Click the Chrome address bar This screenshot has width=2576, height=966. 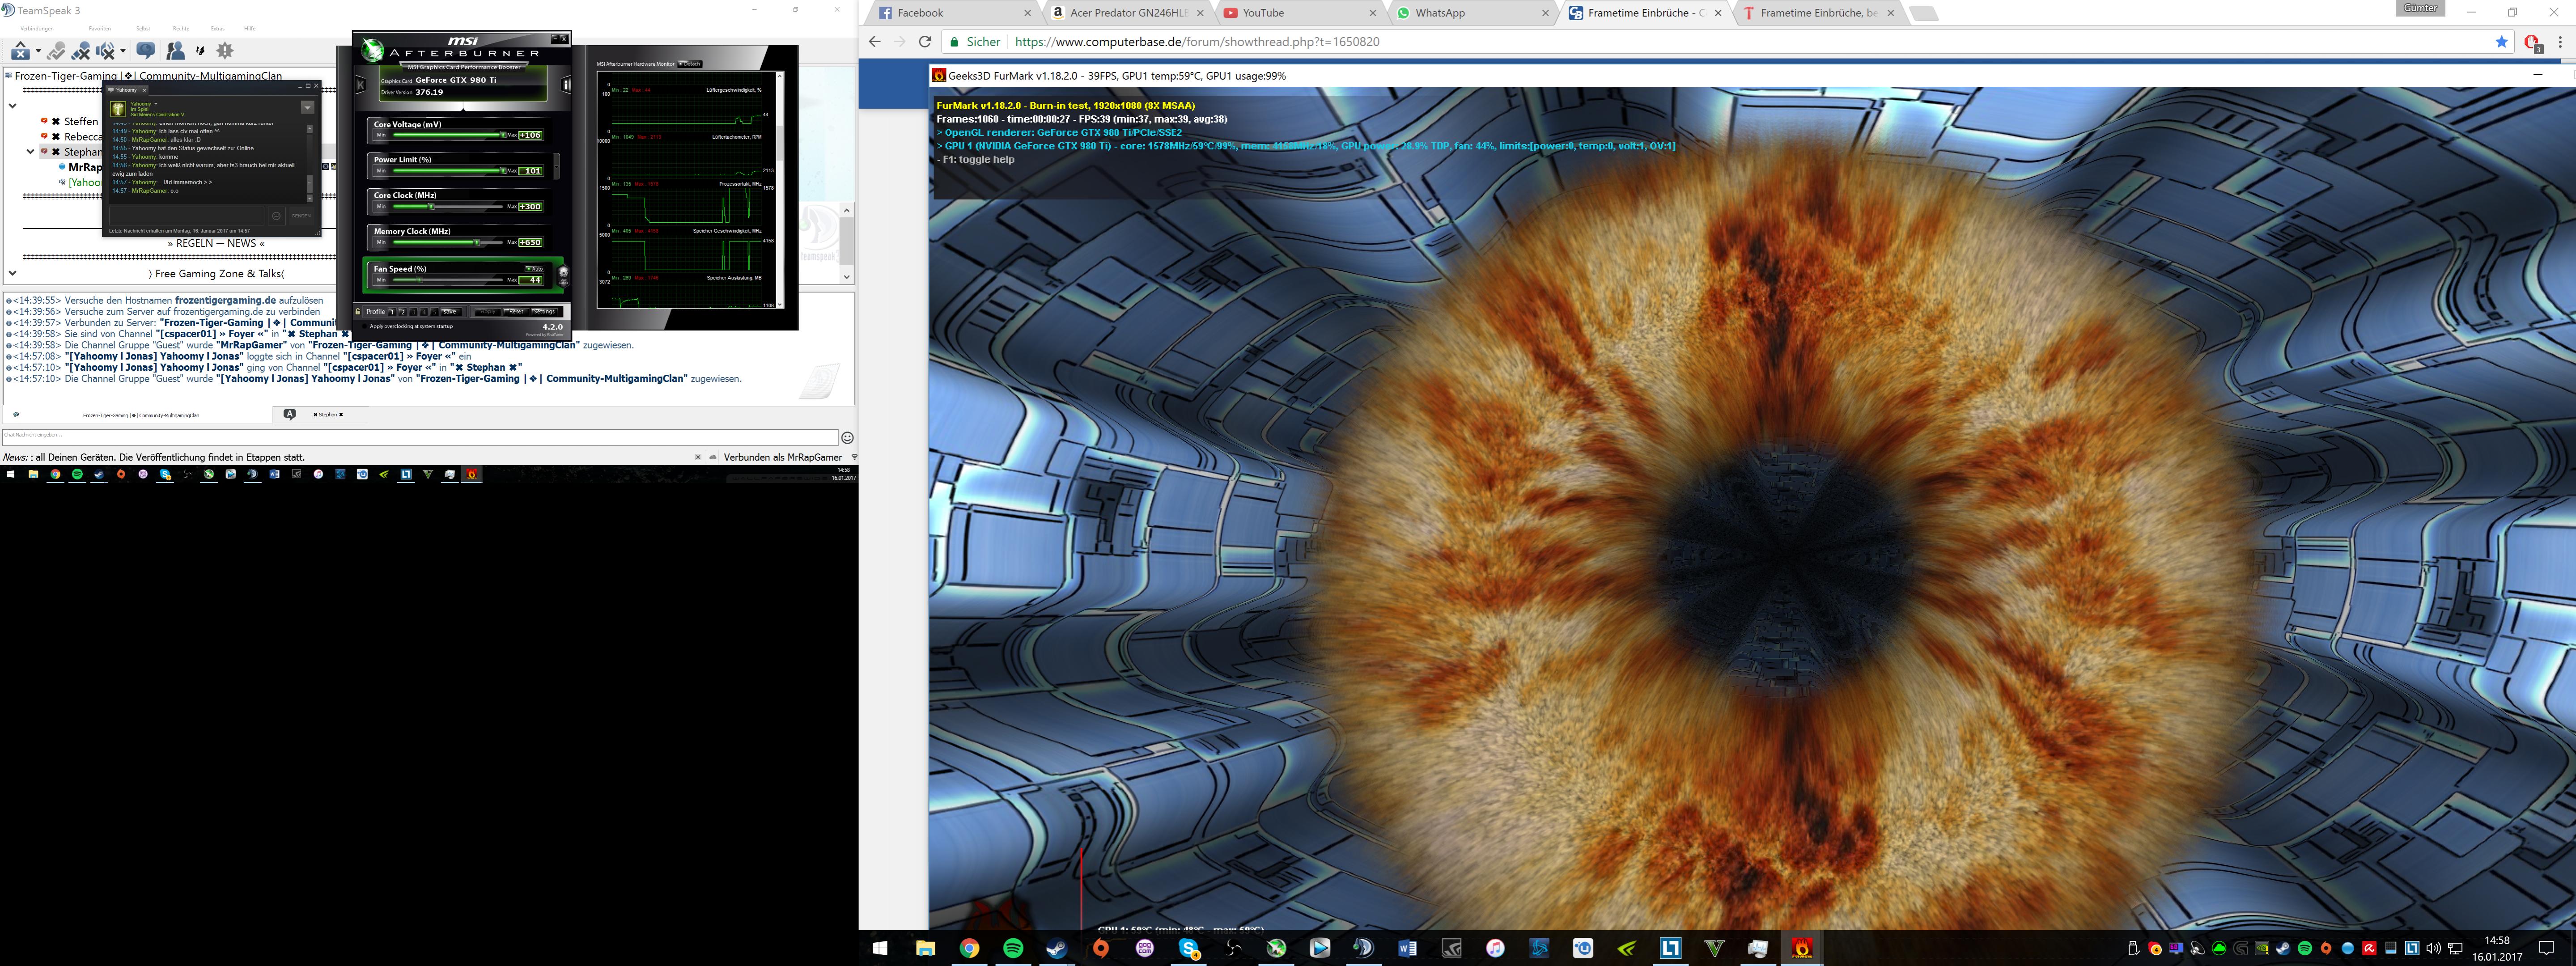click(1720, 42)
